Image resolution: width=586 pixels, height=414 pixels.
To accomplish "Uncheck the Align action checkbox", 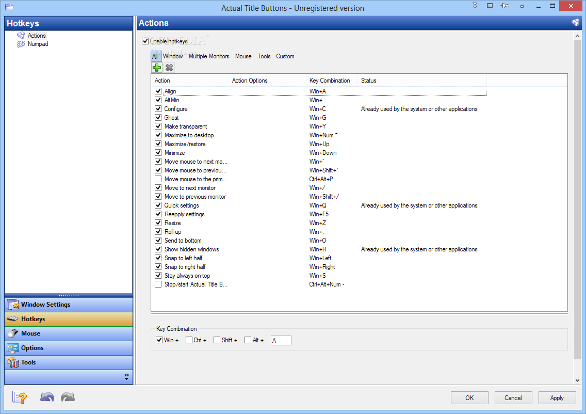I will point(158,91).
